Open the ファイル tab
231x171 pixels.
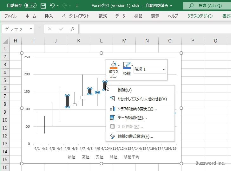[10, 16]
